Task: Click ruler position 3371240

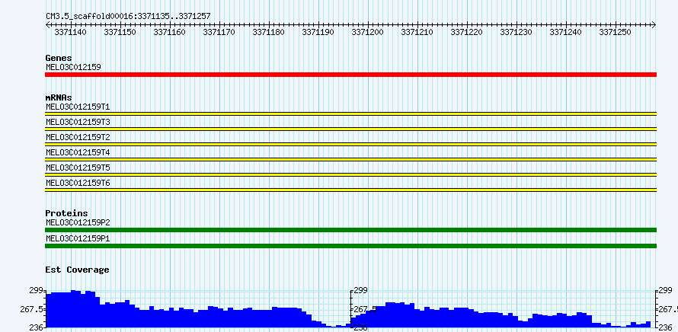Action: 567,32
